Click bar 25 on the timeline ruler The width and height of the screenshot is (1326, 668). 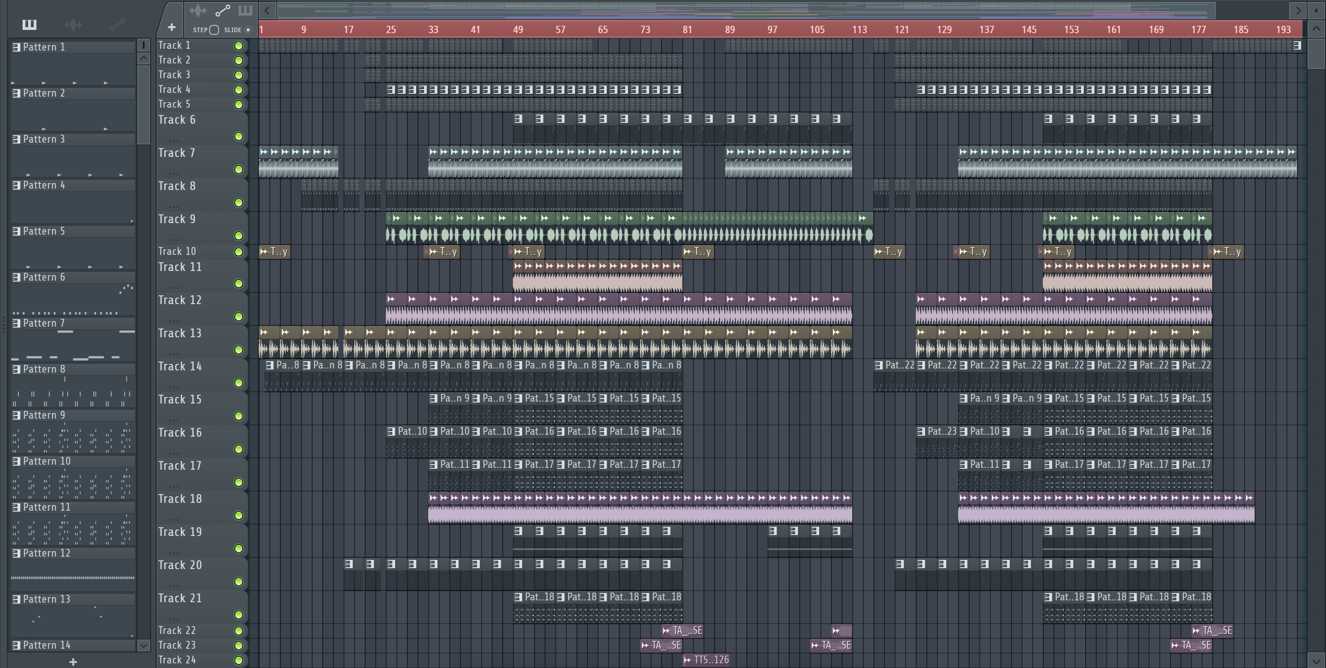pos(391,30)
